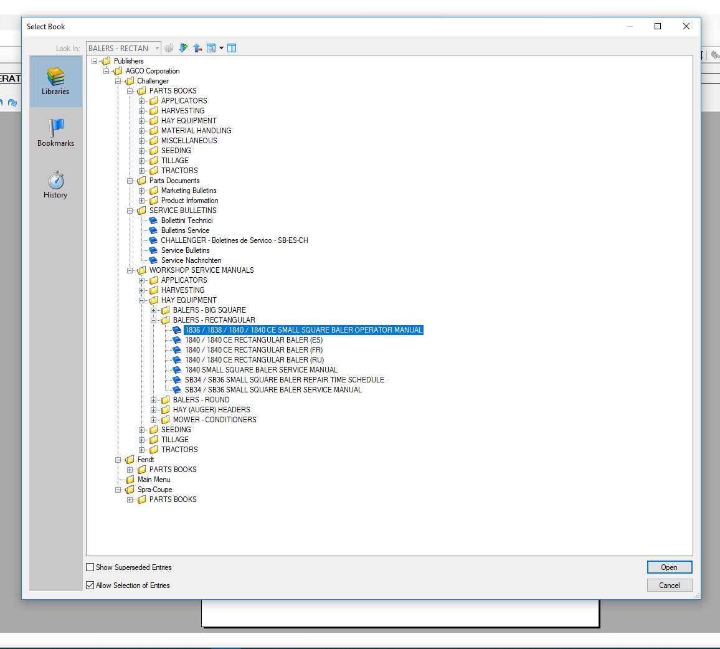The height and width of the screenshot is (649, 720).
Task: Enable Show Superseded Entries checkbox
Action: (x=90, y=567)
